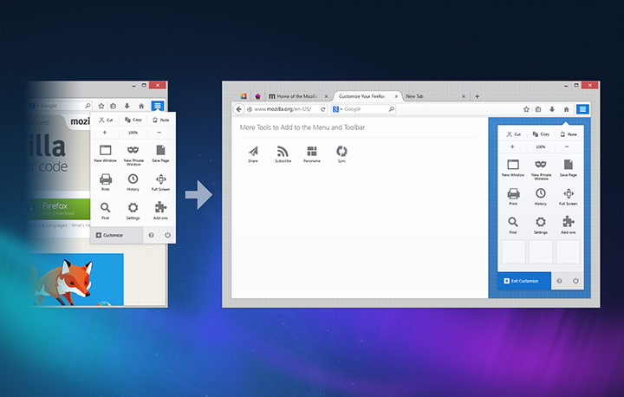This screenshot has height=397, width=624.
Task: Zoom in with plus button in right panel
Action: pyautogui.click(x=512, y=147)
